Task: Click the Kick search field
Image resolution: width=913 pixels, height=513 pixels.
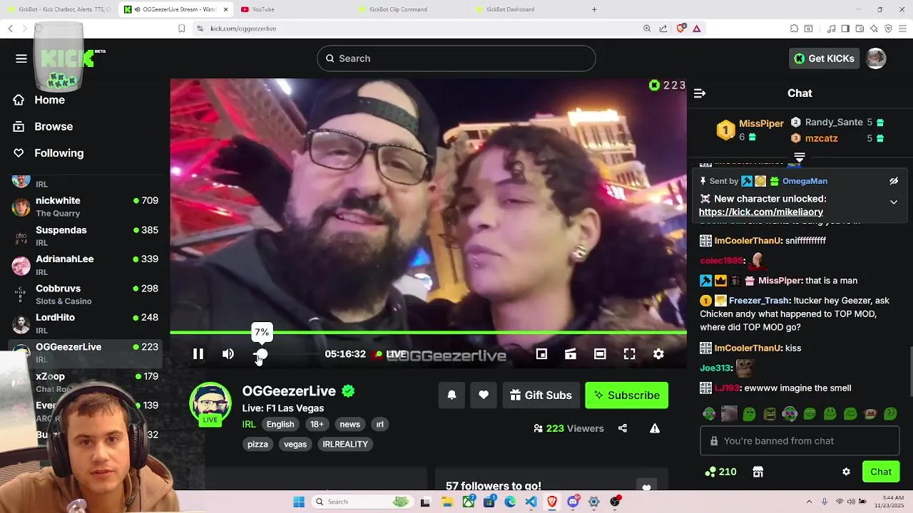Action: pyautogui.click(x=456, y=58)
